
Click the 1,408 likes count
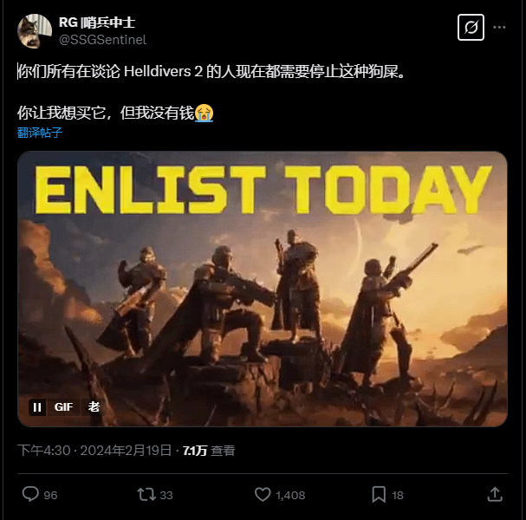[290, 495]
